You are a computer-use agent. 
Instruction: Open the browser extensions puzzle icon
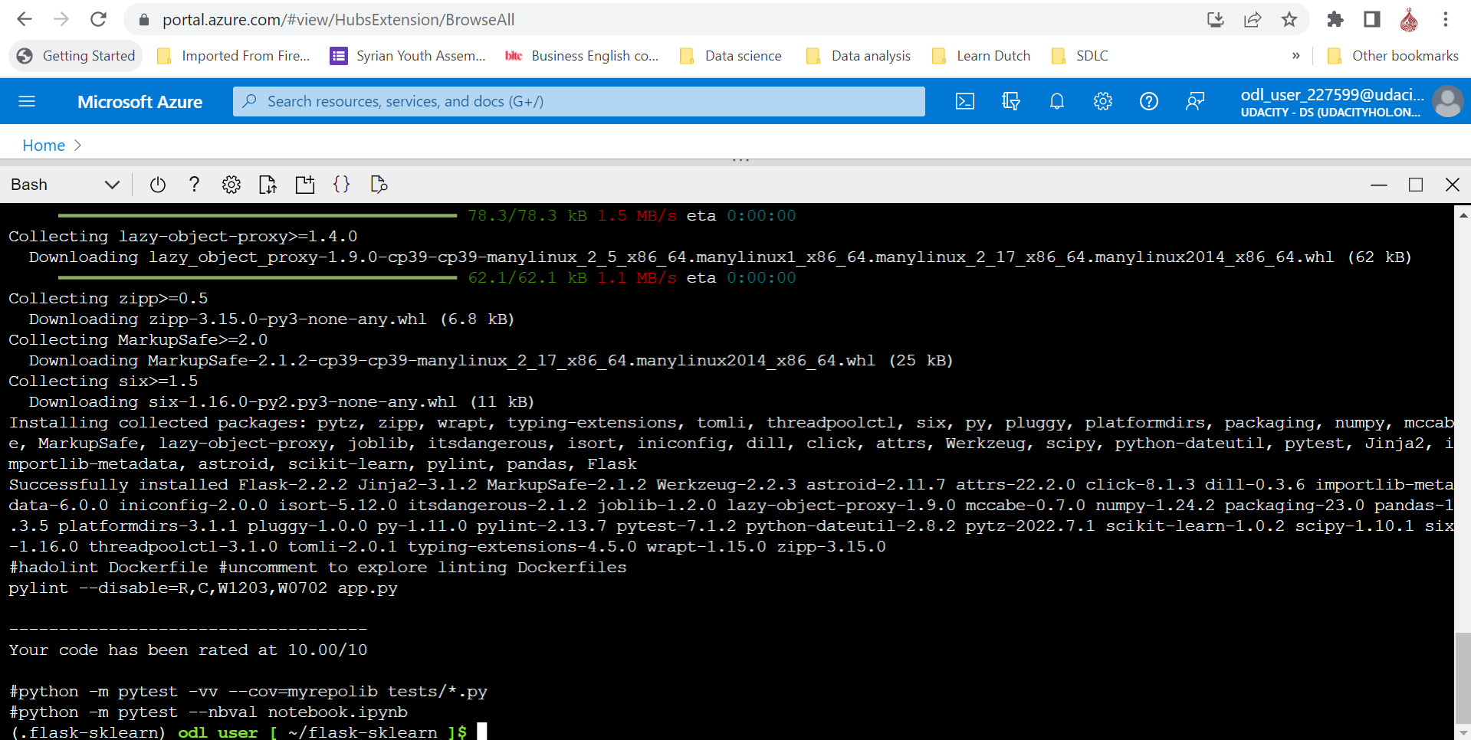(x=1335, y=19)
